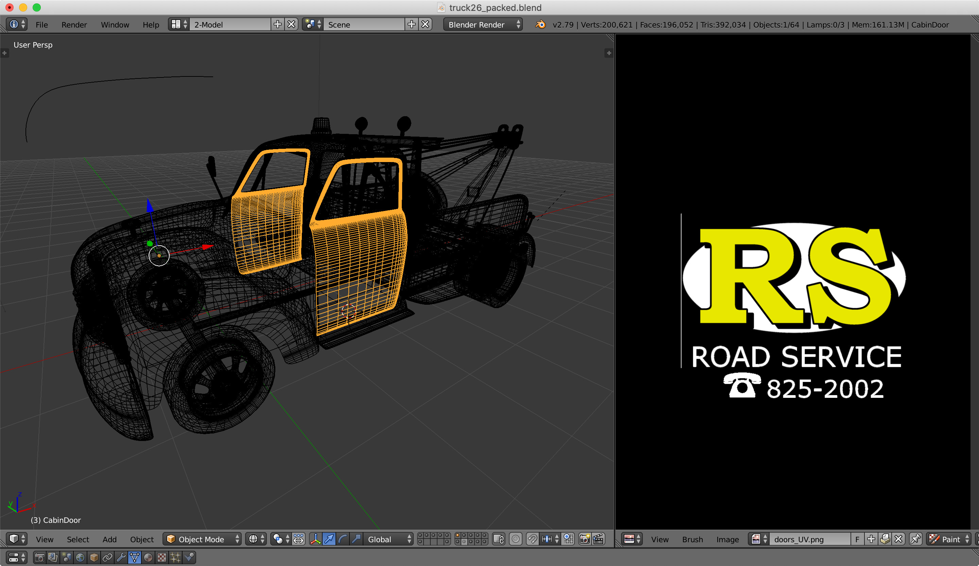
Task: Click the Texture checkerboard properties tab
Action: coord(161,558)
